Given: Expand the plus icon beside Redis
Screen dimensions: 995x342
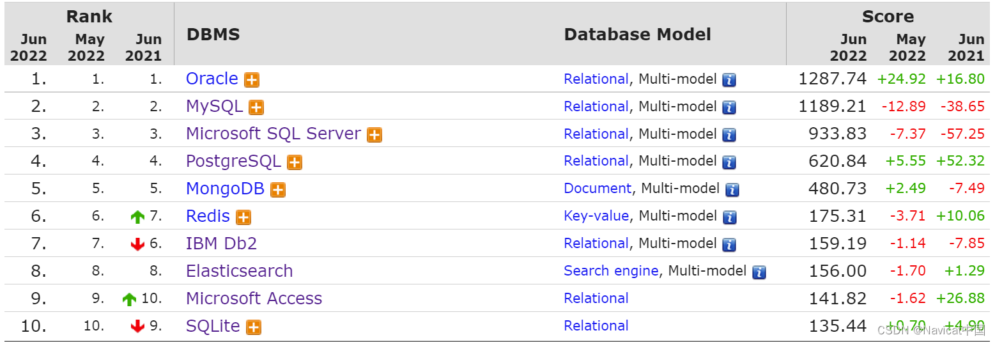Looking at the screenshot, I should click(243, 217).
